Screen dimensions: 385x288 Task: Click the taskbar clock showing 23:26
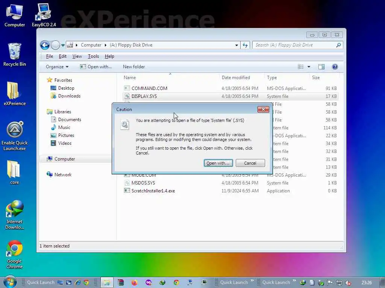[366, 283]
